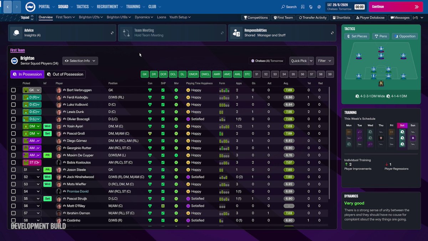
Task: Open Set Pieces in Tactics panel
Action: tap(357, 36)
